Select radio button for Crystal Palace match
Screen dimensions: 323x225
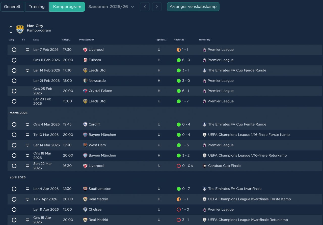(x=14, y=91)
